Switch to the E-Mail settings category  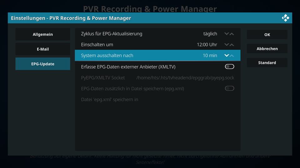tap(43, 49)
